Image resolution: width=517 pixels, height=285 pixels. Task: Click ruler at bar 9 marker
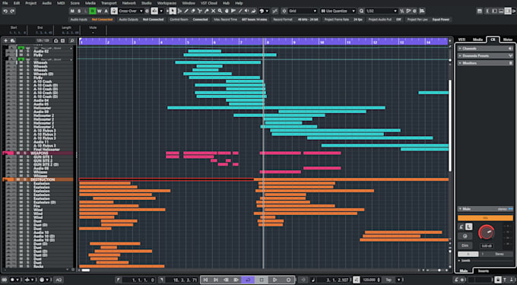click(293, 42)
